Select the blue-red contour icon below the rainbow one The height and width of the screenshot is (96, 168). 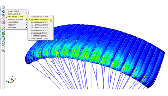(x=3, y=15)
